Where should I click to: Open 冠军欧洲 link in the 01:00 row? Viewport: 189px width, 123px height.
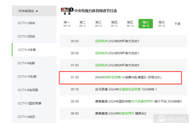tap(101, 65)
